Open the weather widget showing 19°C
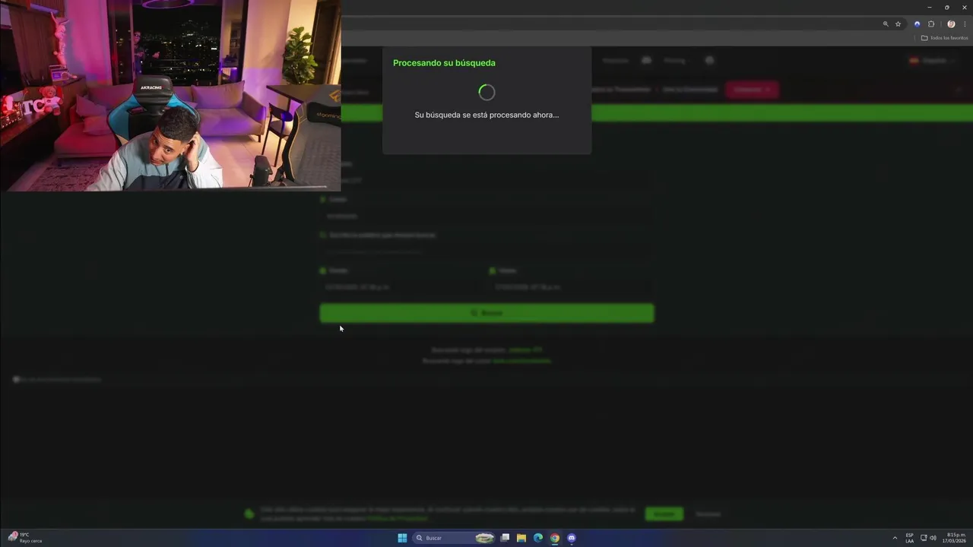Screen dimensions: 973x547 [26, 538]
